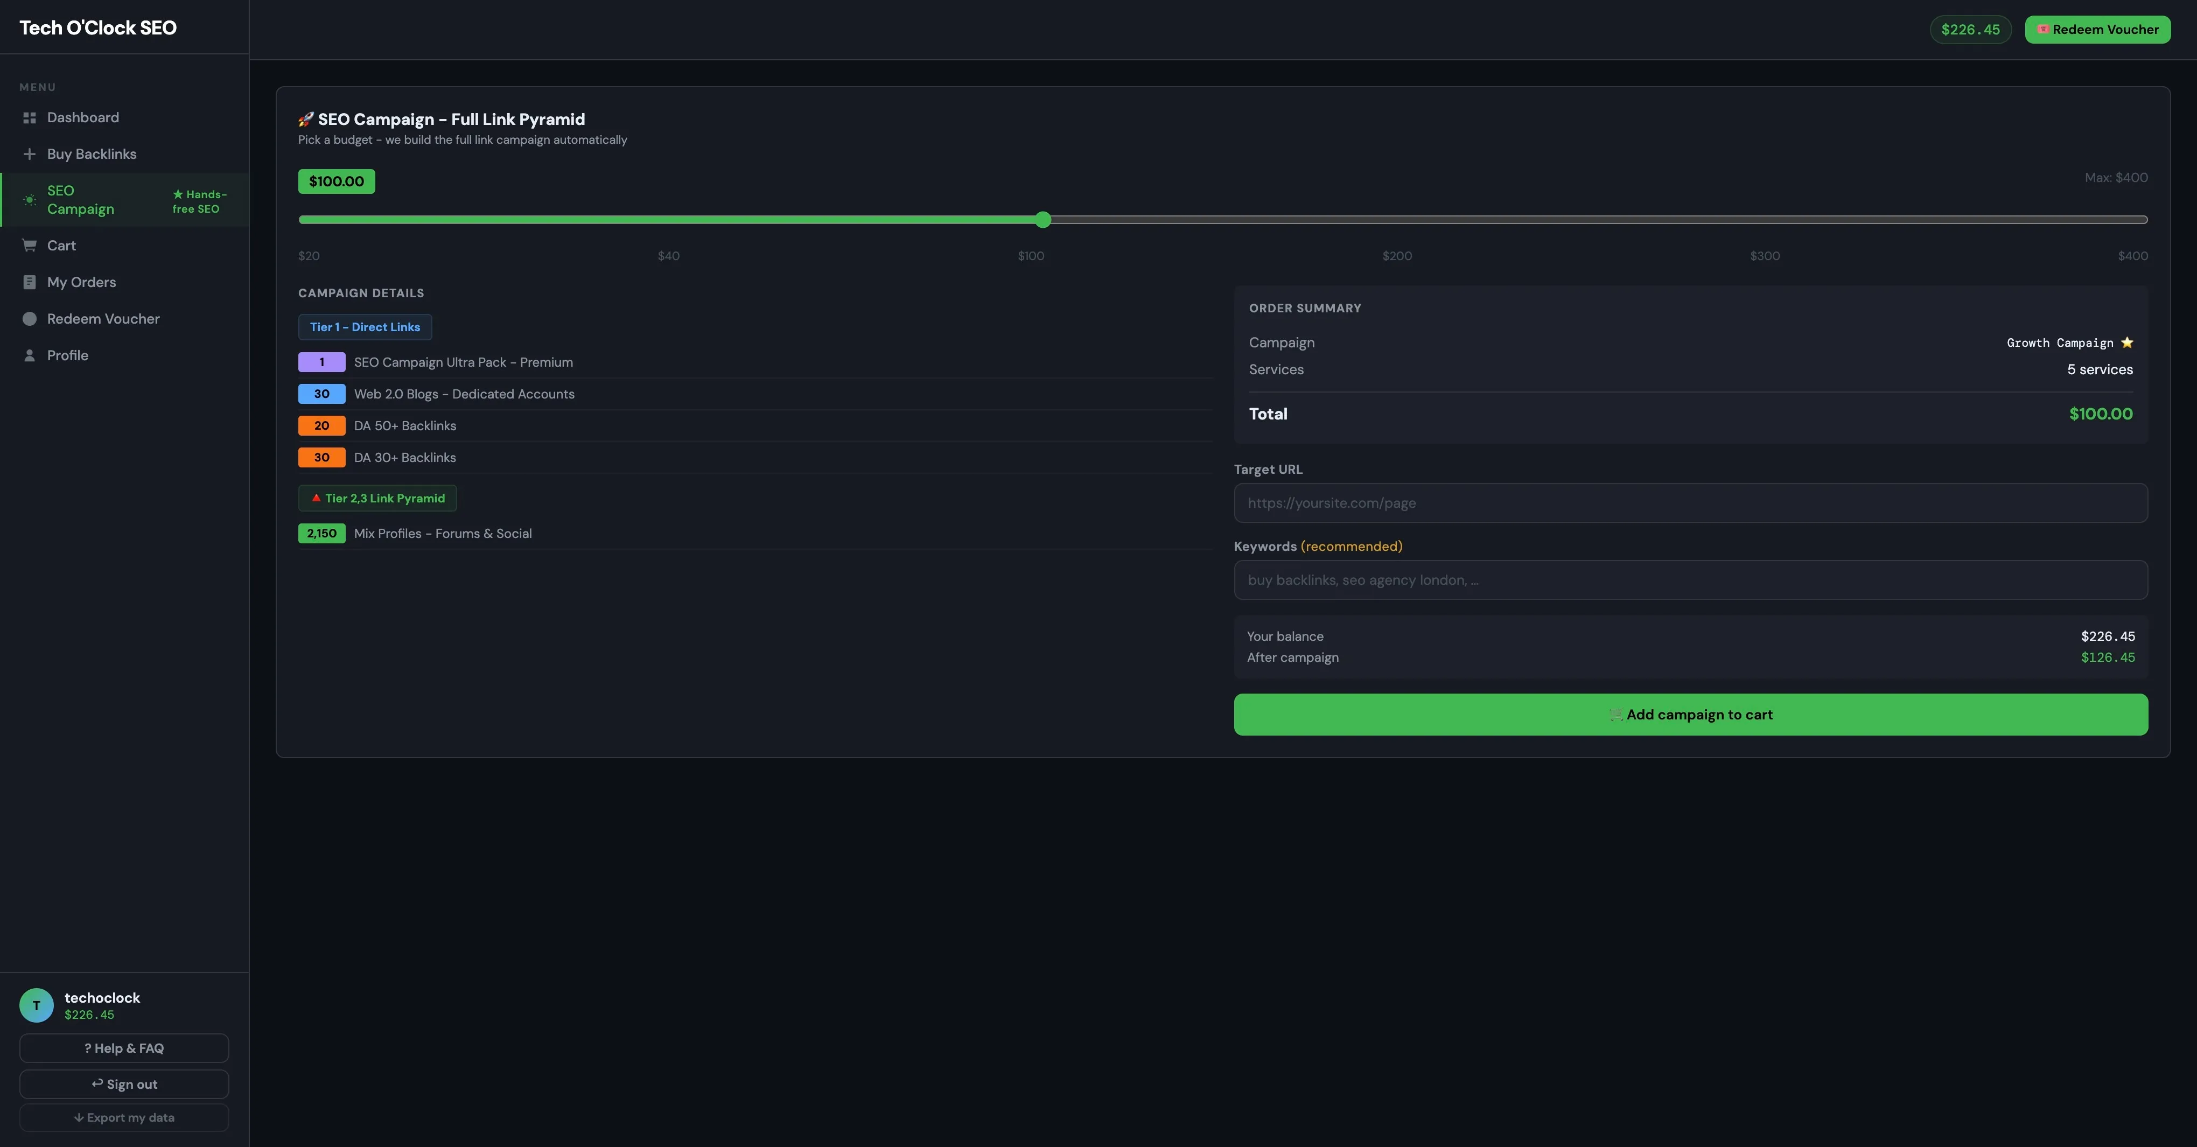
Task: Click the plus icon beside Buy Backlinks
Action: [29, 155]
